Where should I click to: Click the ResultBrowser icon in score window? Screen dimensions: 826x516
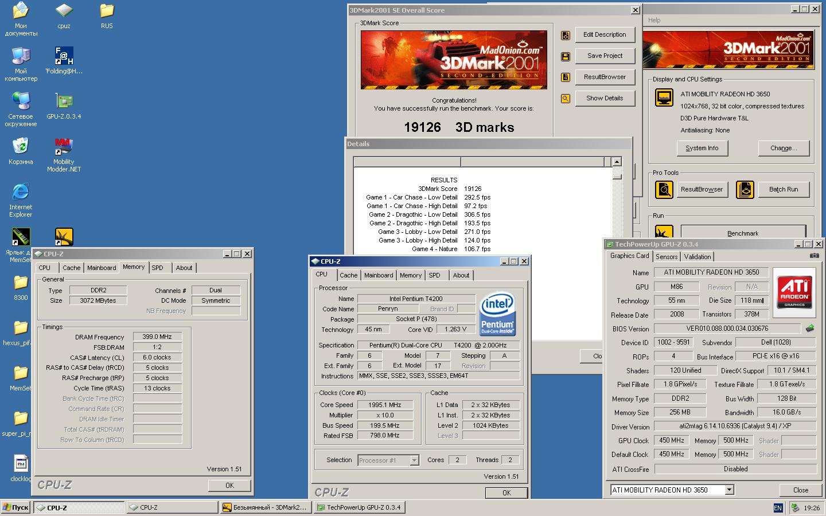(x=566, y=77)
